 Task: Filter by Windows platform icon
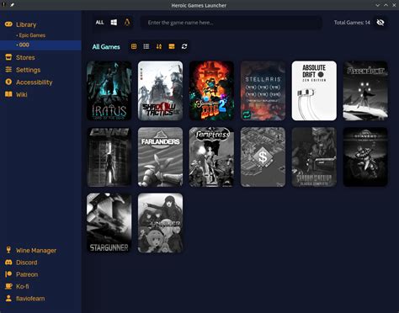pyautogui.click(x=114, y=23)
